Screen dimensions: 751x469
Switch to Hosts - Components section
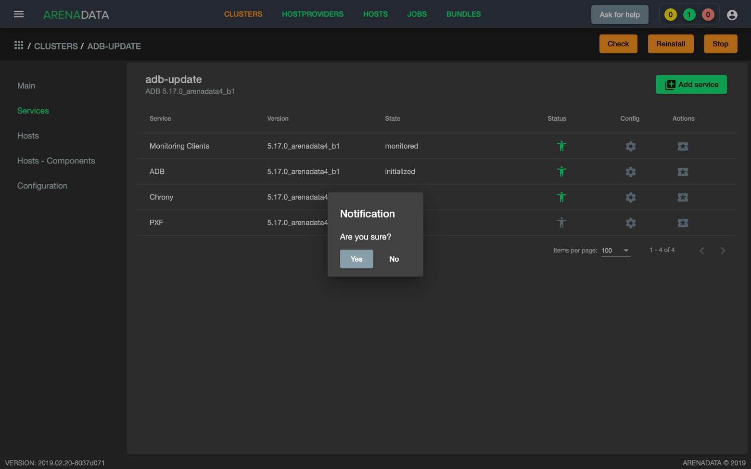pyautogui.click(x=56, y=161)
